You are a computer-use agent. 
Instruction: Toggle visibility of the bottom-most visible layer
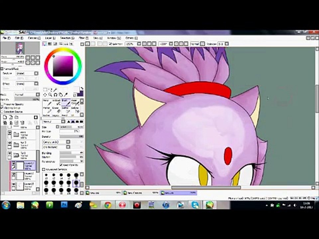[x=13, y=184]
